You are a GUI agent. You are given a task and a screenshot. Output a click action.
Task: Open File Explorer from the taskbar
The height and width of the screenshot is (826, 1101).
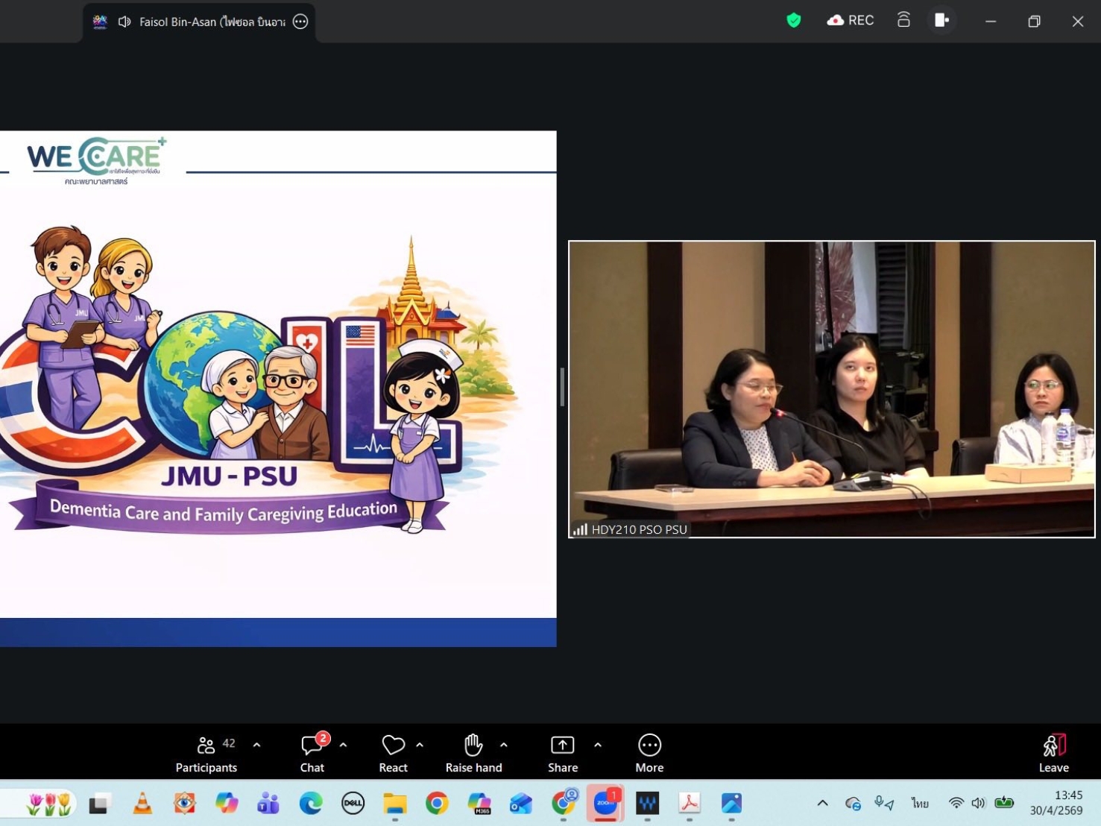click(395, 804)
